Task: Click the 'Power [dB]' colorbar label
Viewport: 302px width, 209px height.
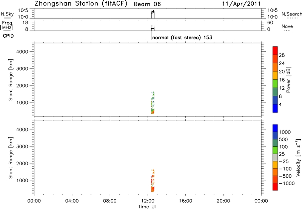Action: click(x=288, y=80)
